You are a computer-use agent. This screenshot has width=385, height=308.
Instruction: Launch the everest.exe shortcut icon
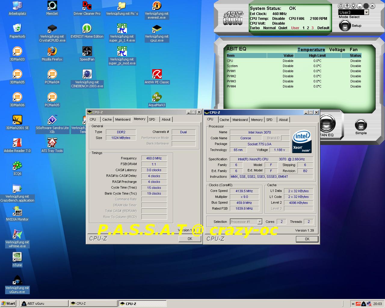click(157, 10)
